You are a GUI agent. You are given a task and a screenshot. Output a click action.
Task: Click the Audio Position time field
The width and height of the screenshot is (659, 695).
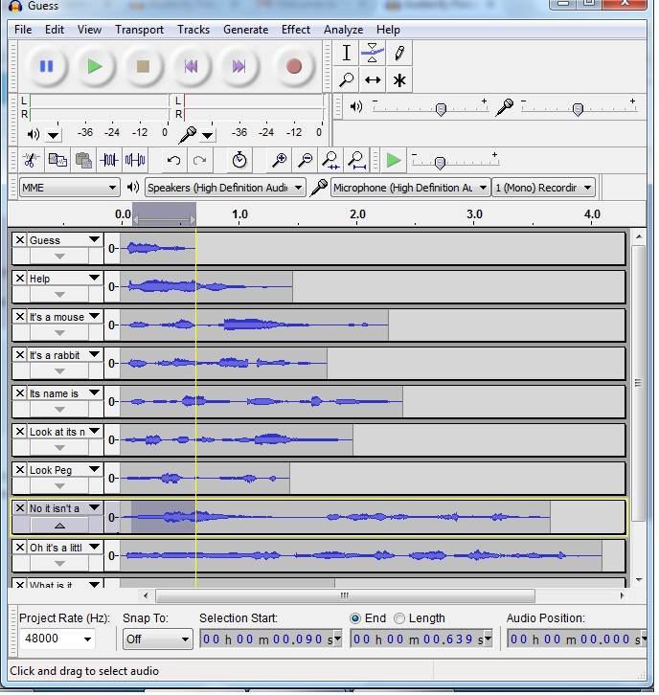(577, 639)
